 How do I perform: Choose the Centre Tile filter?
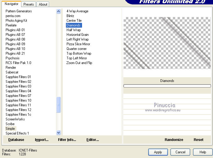pyautogui.click(x=74, y=21)
